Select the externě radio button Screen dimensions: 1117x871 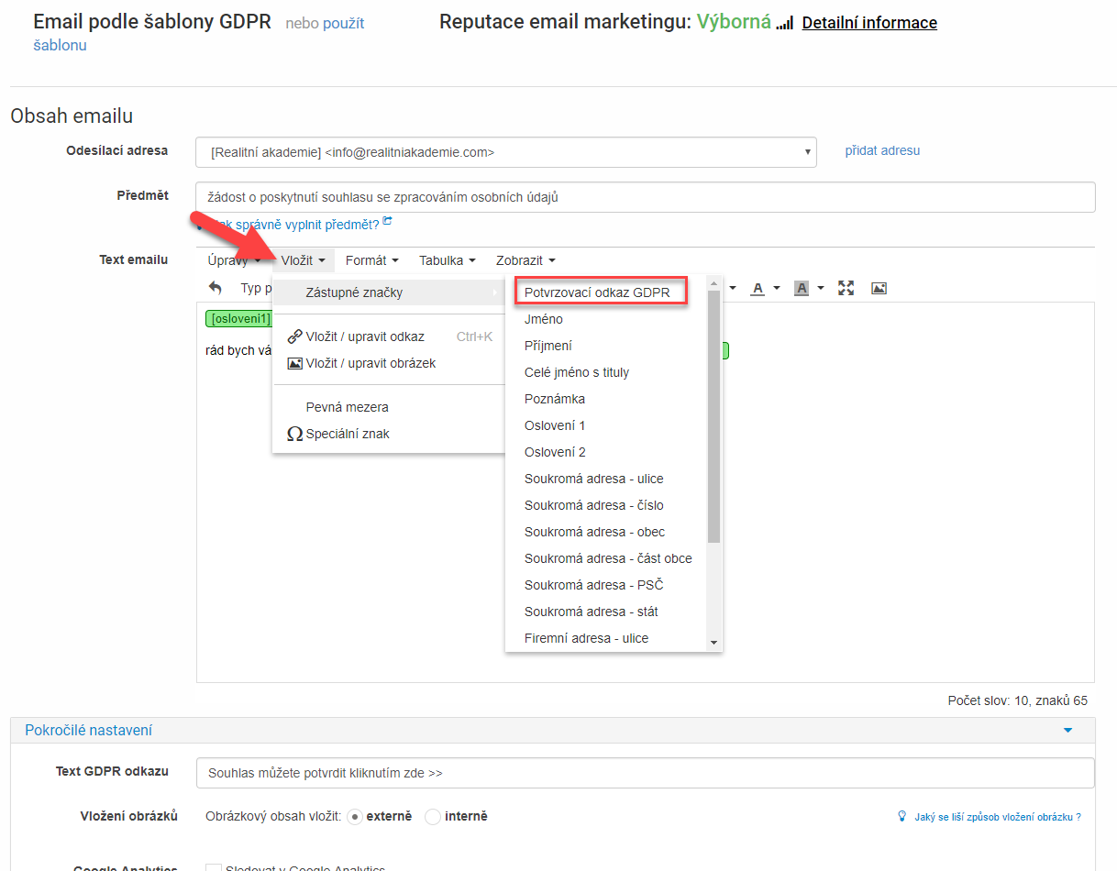tap(354, 816)
